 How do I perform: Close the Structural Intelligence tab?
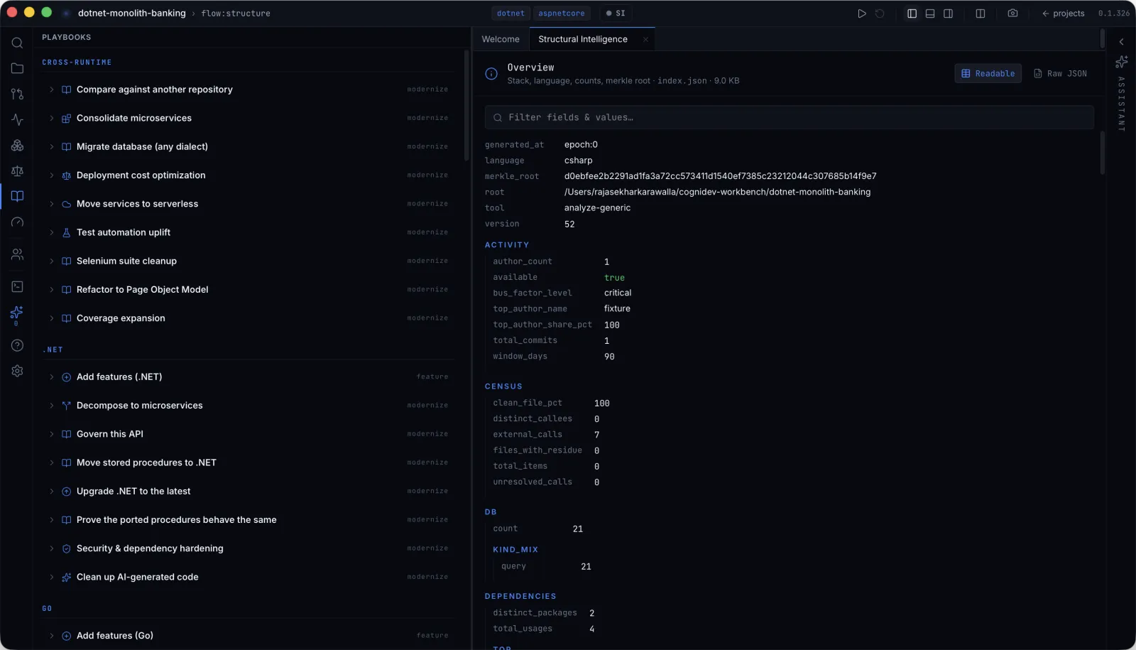point(645,40)
